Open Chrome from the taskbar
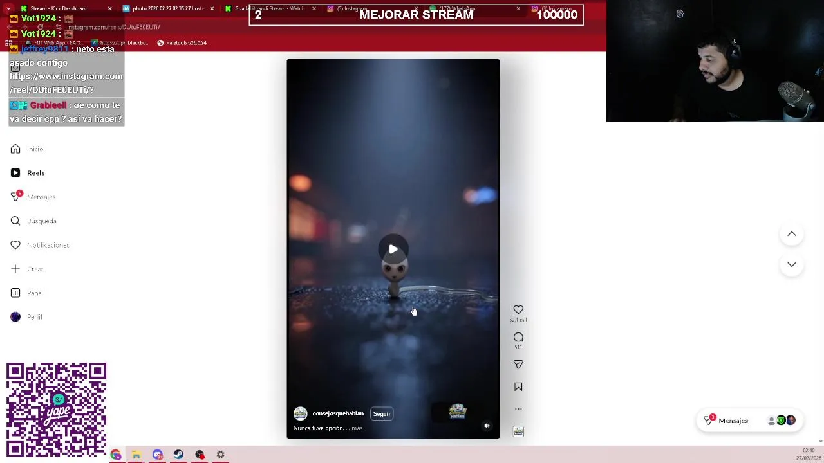Screen dimensions: 824x463 116,455
